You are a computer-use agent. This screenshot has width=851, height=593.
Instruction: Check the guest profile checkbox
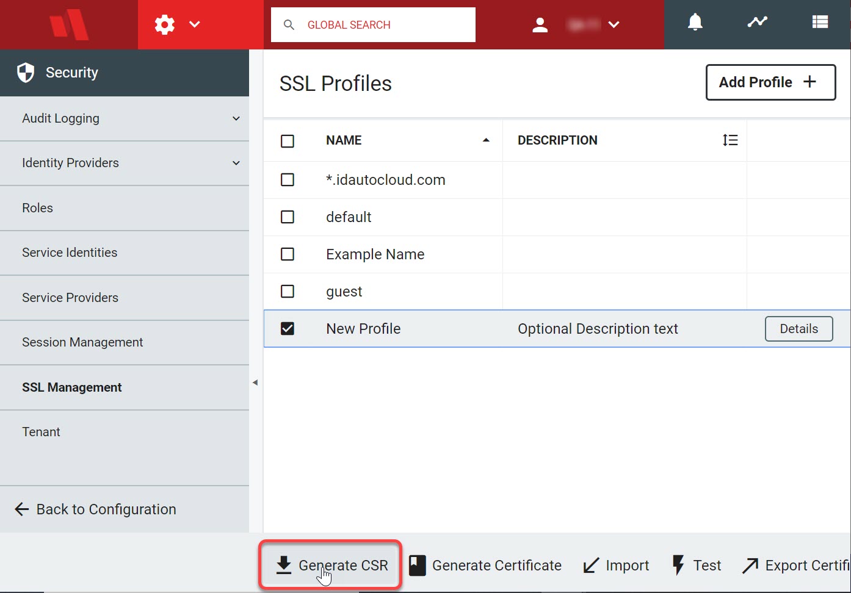tap(288, 292)
